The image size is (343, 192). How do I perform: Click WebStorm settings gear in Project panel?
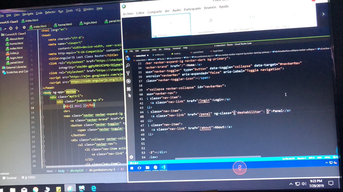point(24,28)
